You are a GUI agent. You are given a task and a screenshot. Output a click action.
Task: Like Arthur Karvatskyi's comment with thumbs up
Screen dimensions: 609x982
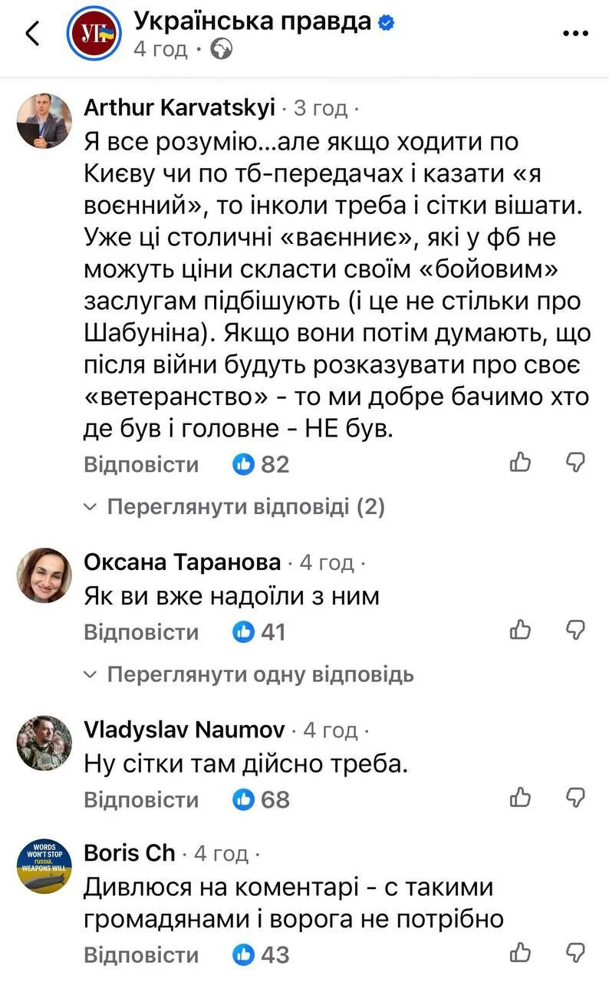[x=521, y=463]
